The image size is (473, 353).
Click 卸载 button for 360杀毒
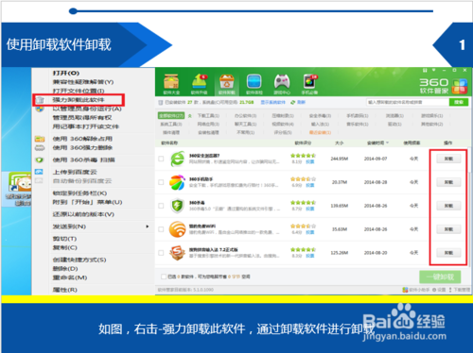pos(448,206)
